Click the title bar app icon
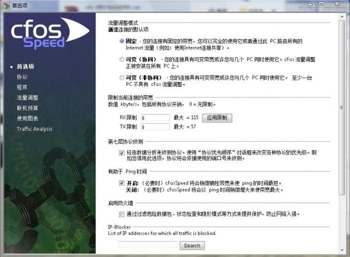This screenshot has height=257, width=350. coord(6,5)
